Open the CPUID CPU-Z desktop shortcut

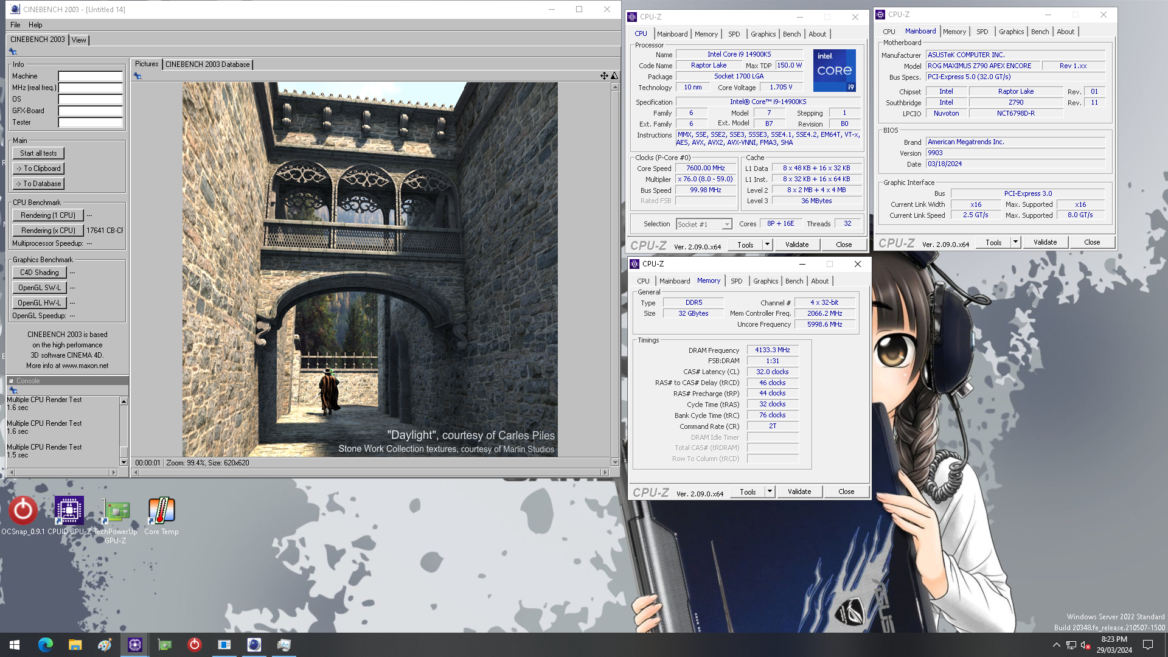click(69, 516)
